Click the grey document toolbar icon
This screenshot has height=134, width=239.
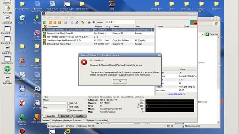click(x=66, y=22)
